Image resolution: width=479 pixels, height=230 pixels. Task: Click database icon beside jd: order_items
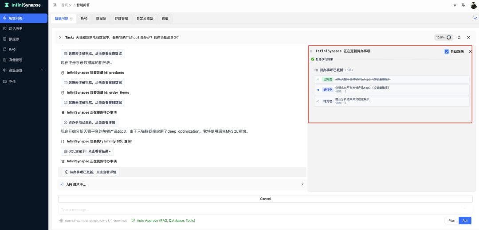click(x=63, y=92)
